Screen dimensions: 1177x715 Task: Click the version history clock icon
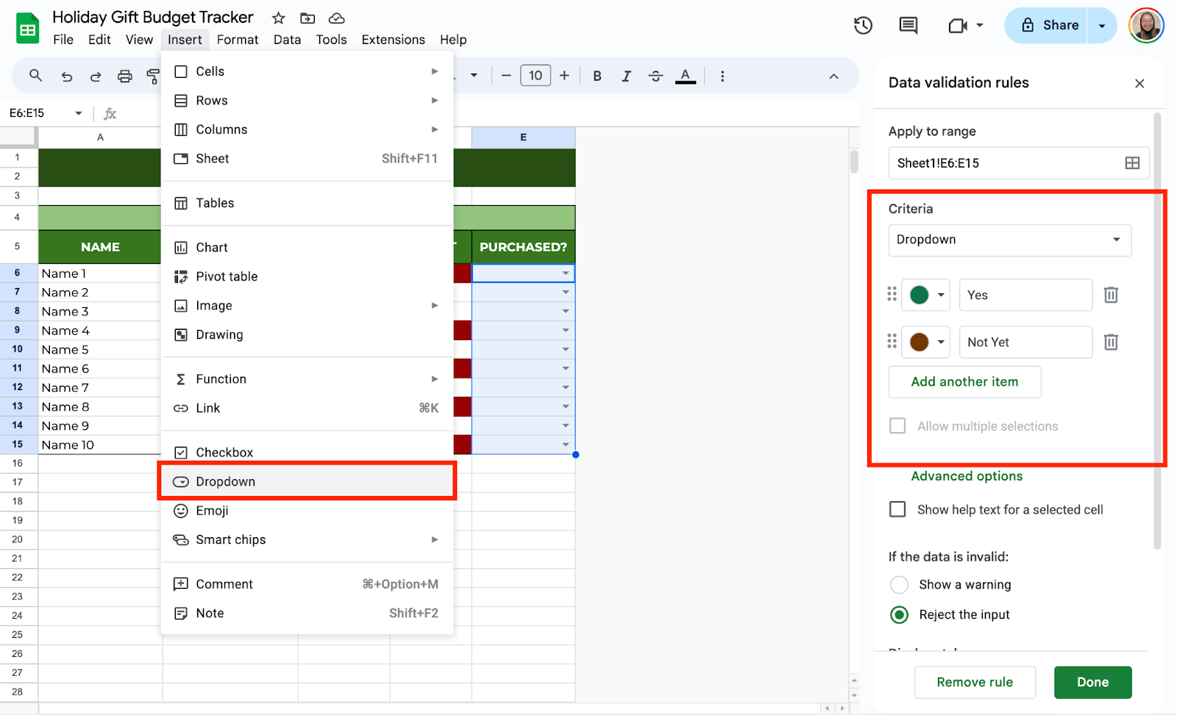[863, 26]
